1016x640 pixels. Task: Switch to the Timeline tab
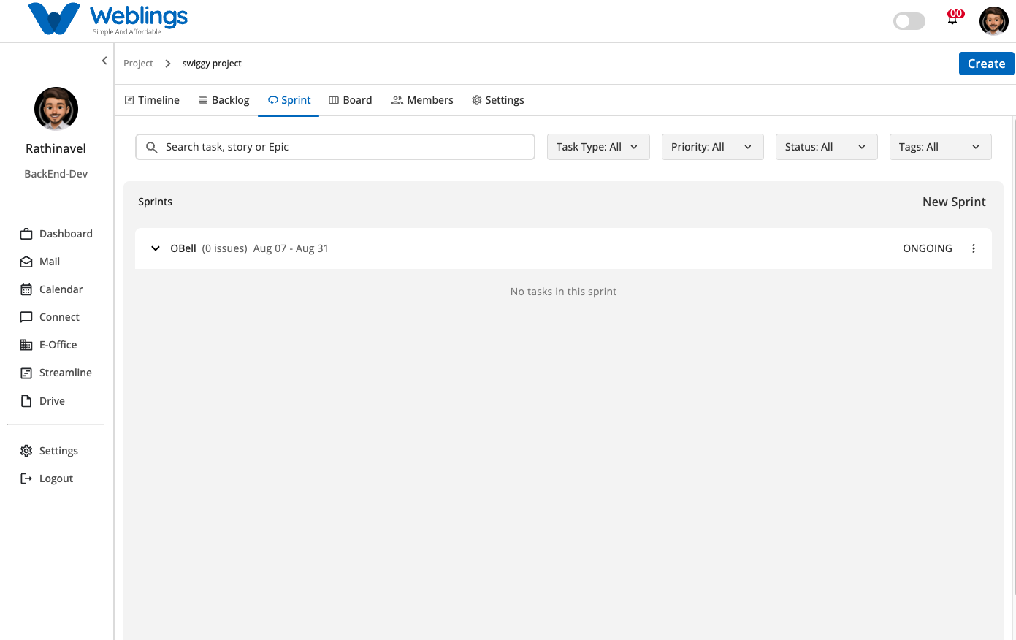pos(152,100)
